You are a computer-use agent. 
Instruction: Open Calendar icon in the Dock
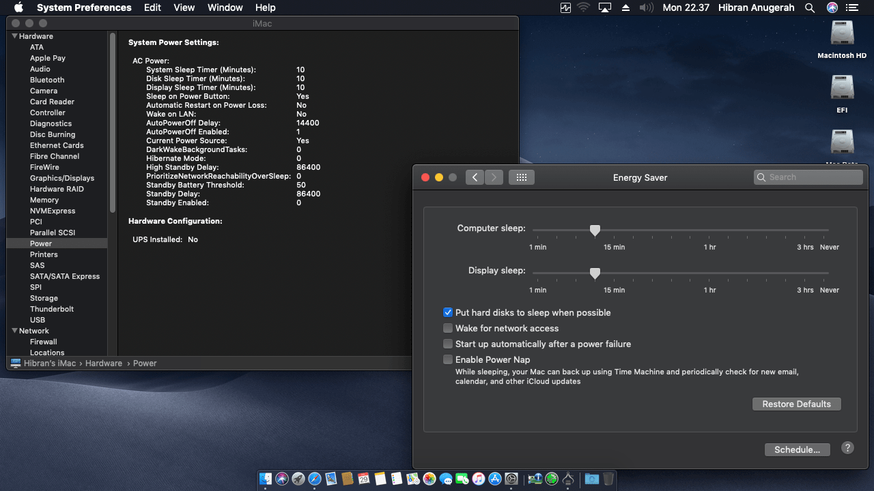pyautogui.click(x=364, y=479)
